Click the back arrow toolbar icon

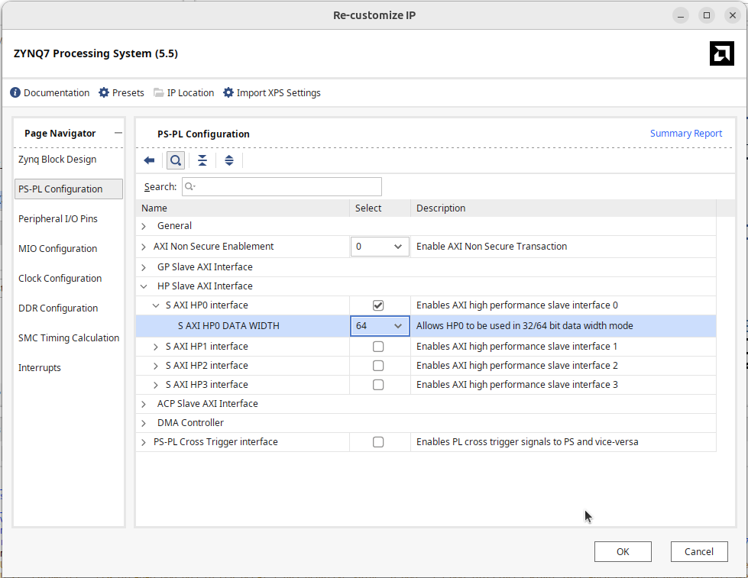coord(149,160)
